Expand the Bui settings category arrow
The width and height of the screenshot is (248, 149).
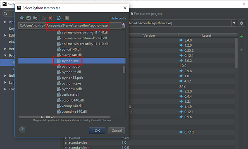click(x=5, y=76)
